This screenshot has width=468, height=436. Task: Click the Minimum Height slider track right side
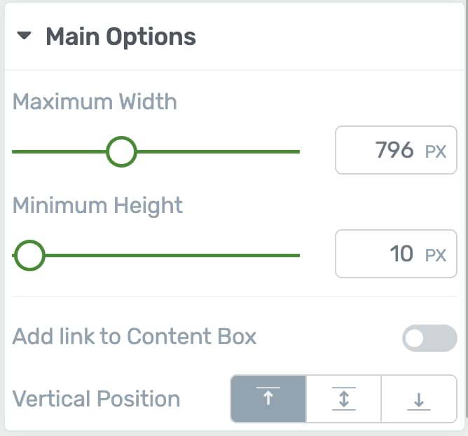172,255
